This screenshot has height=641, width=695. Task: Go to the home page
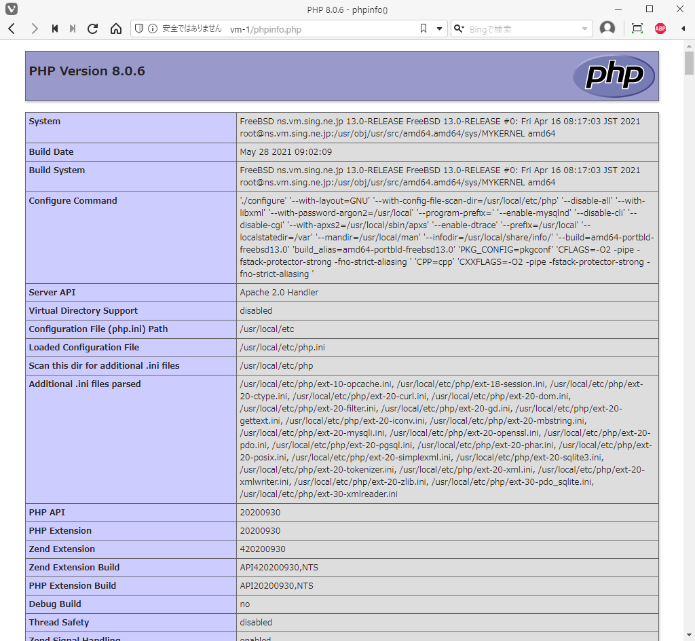tap(116, 29)
